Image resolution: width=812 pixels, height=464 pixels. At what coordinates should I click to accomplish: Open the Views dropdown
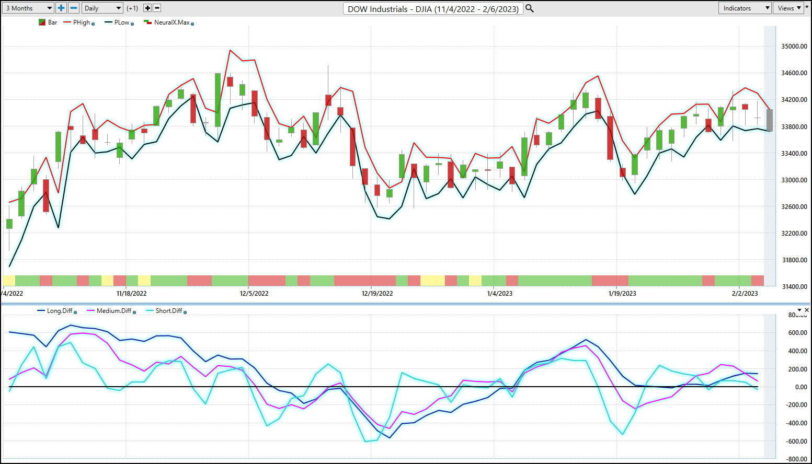coord(788,8)
